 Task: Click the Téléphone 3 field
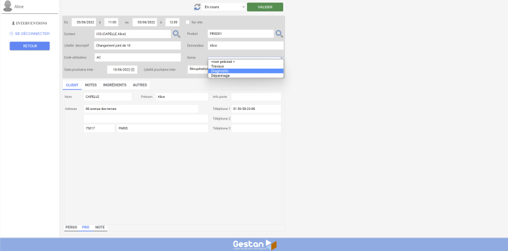[x=257, y=128]
